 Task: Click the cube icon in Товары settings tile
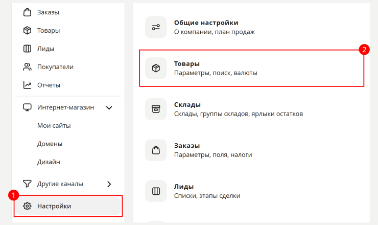[x=156, y=69]
